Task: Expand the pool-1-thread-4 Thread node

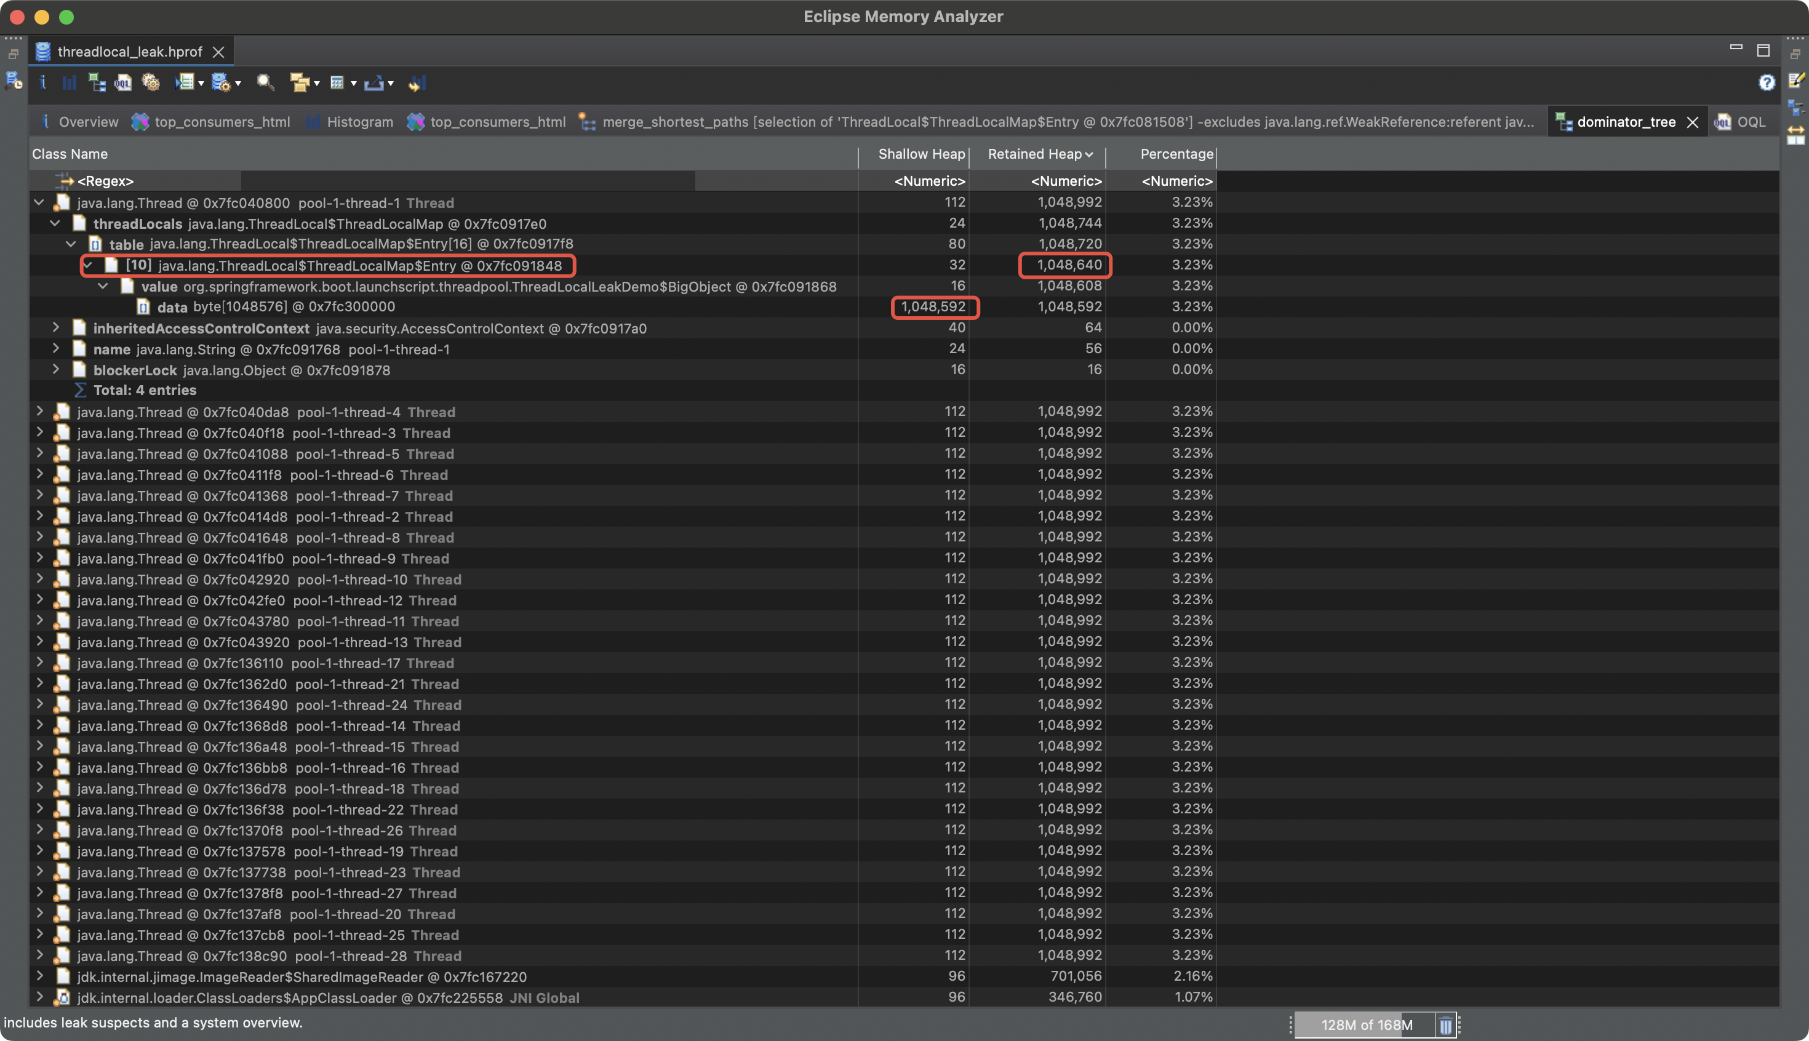Action: pyautogui.click(x=39, y=412)
